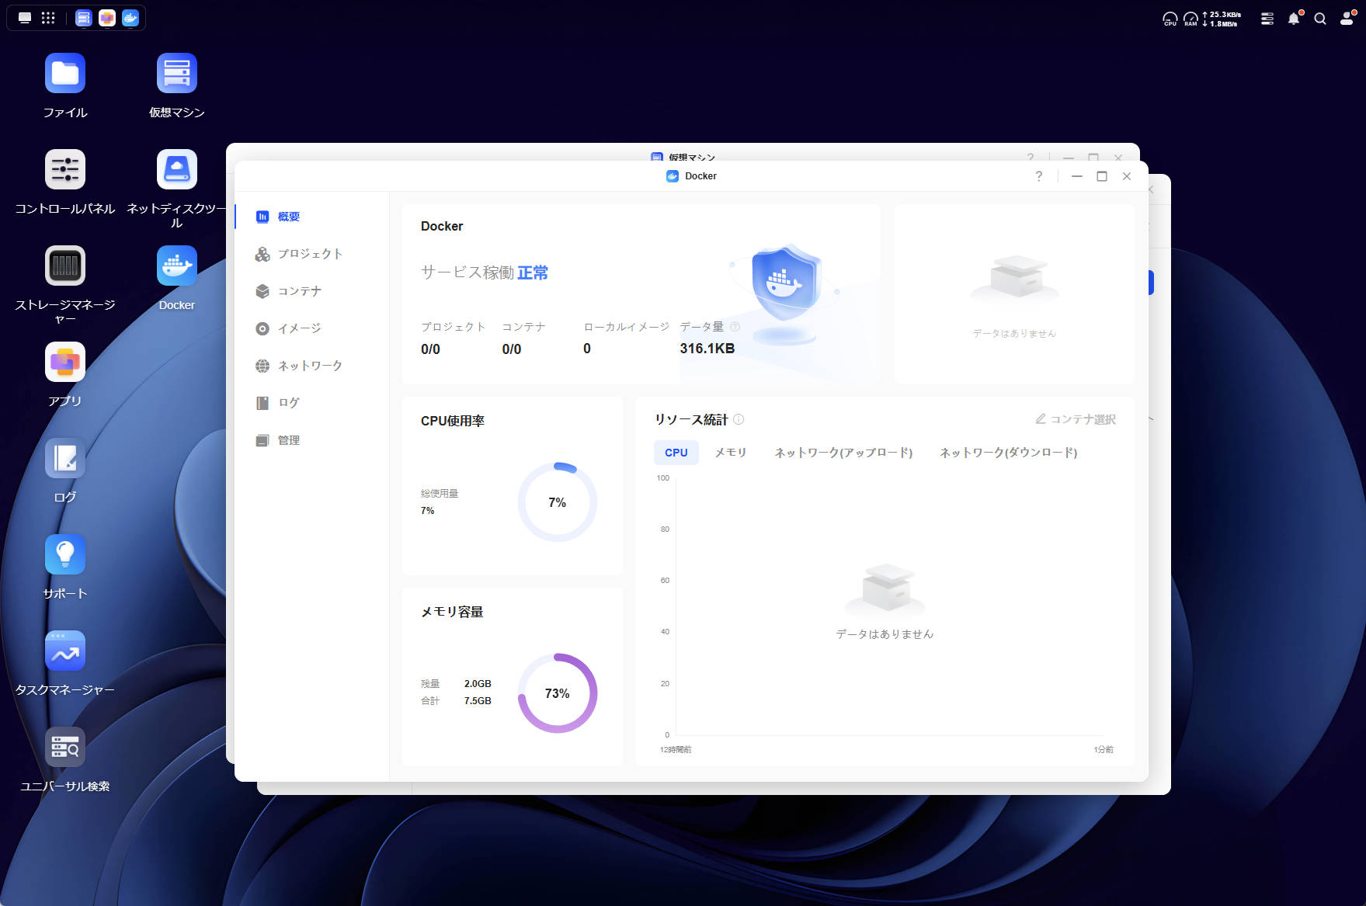Switch to virtual machine app in top bar
The width and height of the screenshot is (1366, 906).
84,18
